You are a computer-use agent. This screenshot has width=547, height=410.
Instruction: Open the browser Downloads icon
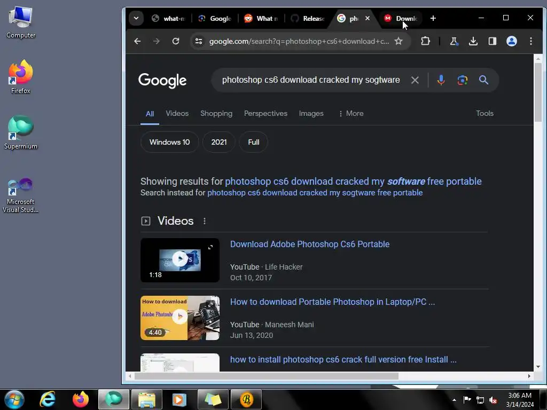pyautogui.click(x=473, y=41)
